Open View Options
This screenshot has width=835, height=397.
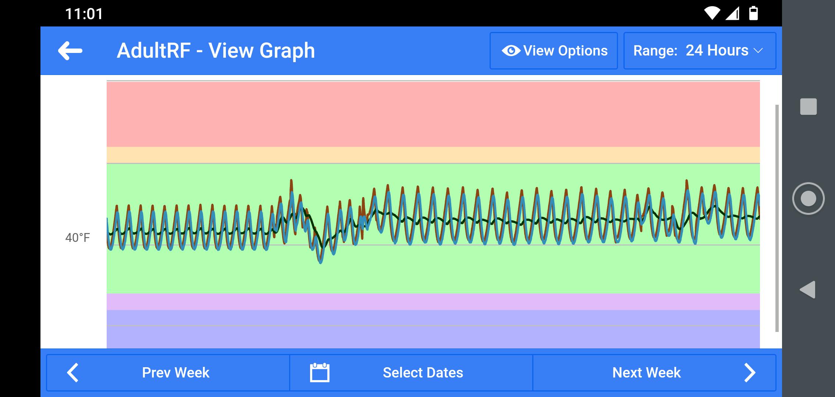(554, 51)
